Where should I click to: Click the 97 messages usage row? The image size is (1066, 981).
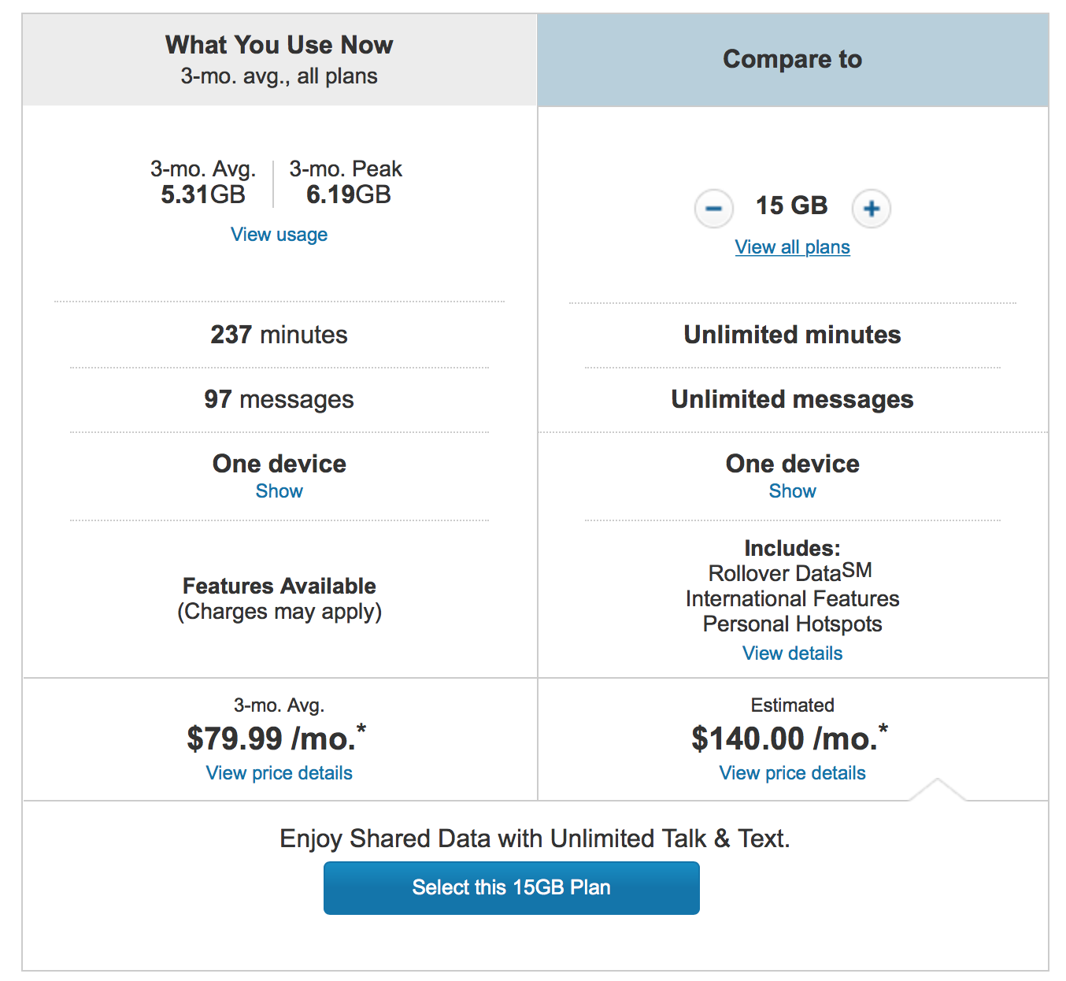click(279, 400)
